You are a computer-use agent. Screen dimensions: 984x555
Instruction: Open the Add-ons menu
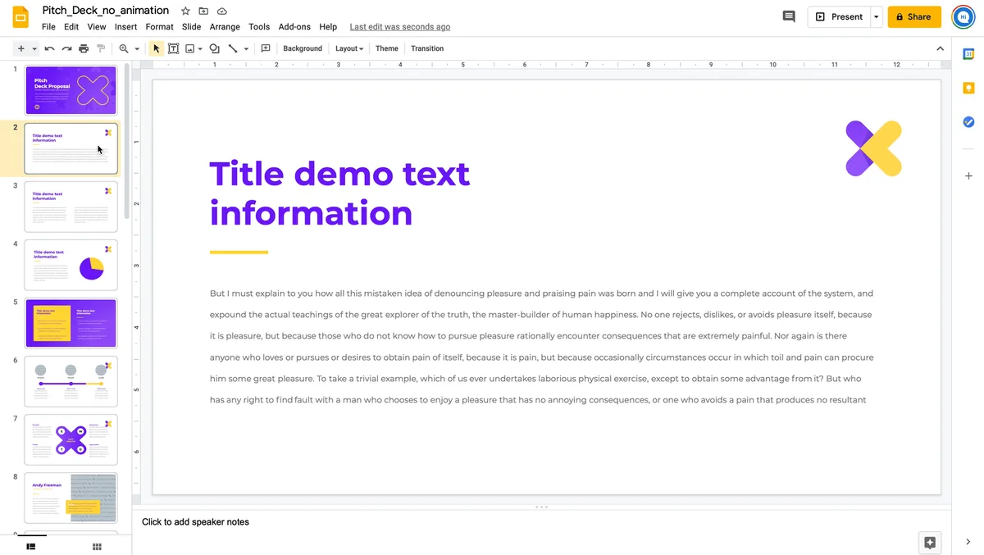click(x=294, y=27)
